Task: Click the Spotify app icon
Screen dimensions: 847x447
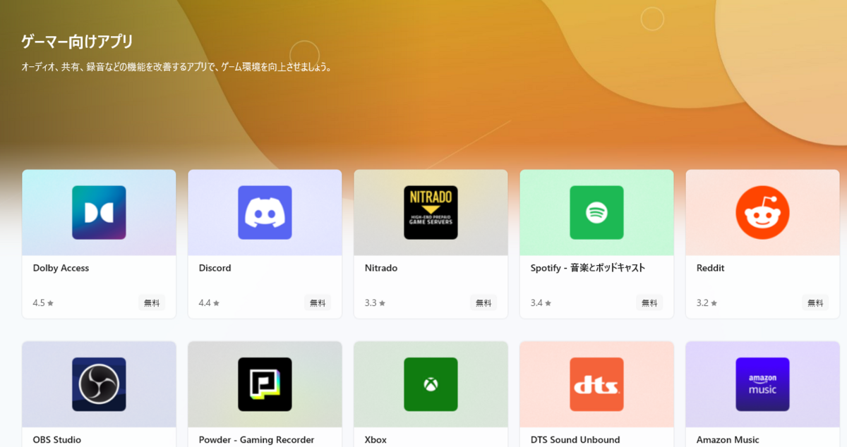Action: pos(596,212)
